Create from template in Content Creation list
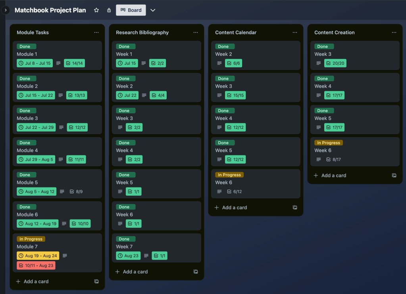This screenshot has height=294, width=406. 394,175
